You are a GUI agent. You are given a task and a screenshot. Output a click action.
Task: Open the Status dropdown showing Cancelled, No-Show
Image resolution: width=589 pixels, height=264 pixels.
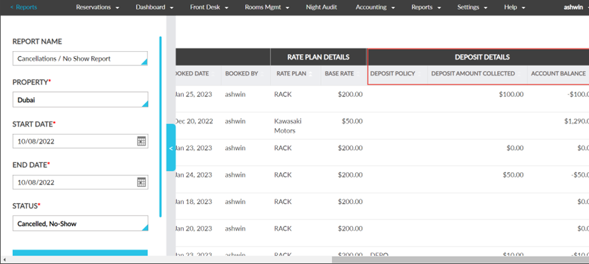point(80,223)
